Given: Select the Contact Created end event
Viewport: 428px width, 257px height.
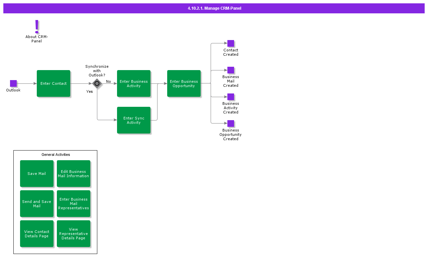Looking at the screenshot, I should point(231,43).
